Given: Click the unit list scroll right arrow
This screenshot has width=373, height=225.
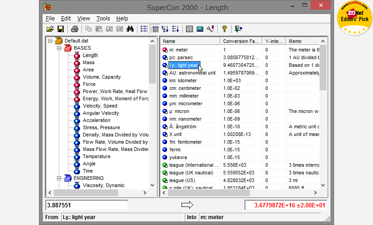Looking at the screenshot, I should [x=315, y=193].
